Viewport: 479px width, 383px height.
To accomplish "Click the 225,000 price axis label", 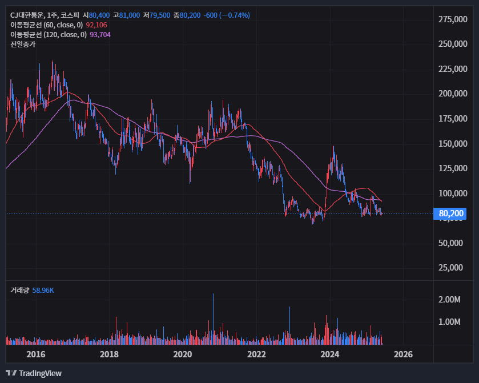I will pyautogui.click(x=453, y=69).
